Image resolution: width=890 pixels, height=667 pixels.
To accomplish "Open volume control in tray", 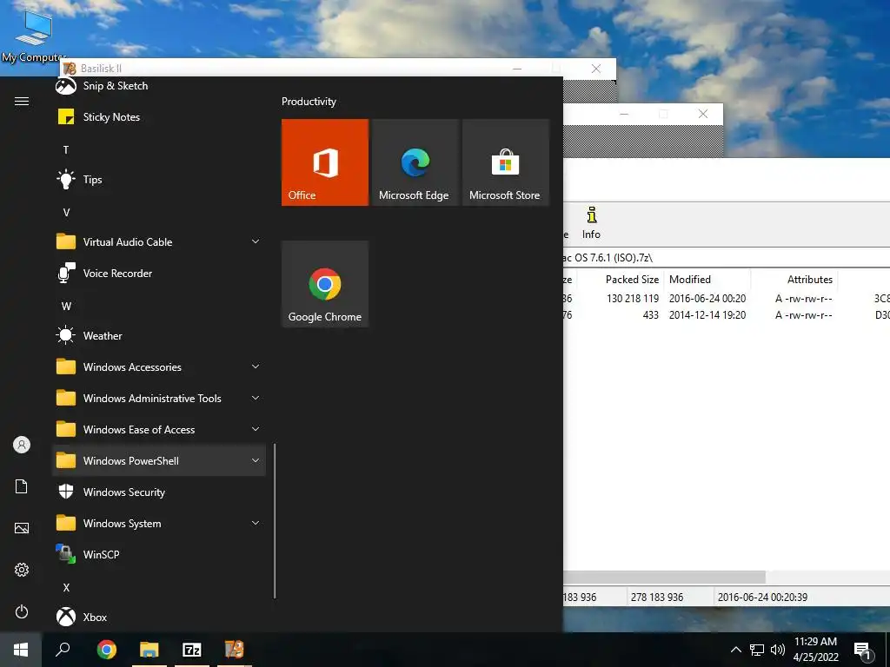I will [778, 650].
